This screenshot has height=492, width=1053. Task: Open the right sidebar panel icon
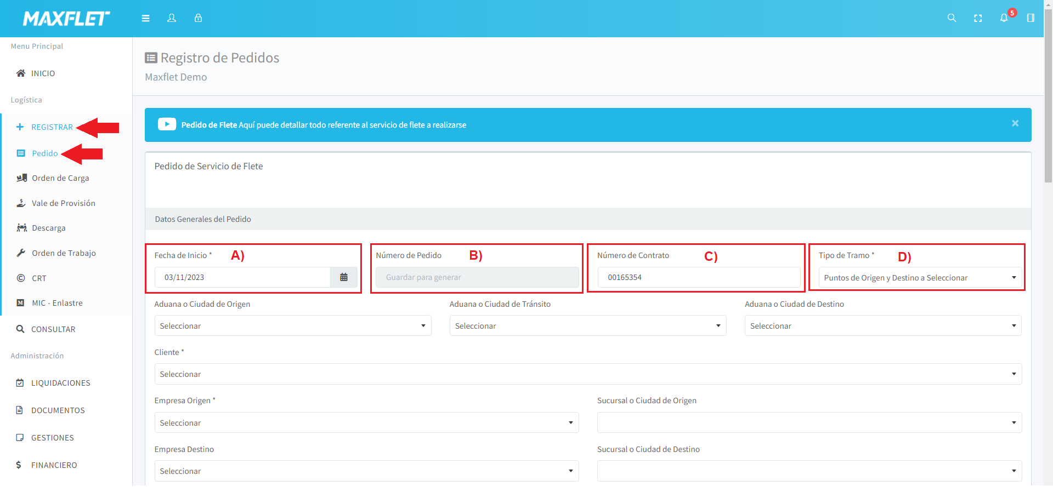pyautogui.click(x=1031, y=18)
